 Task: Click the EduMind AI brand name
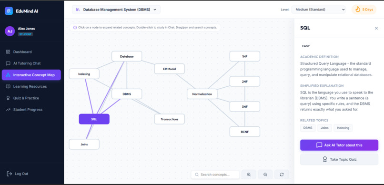(27, 11)
